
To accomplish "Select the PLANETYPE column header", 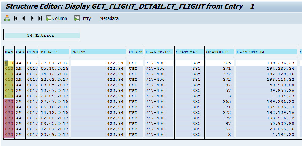I will [x=159, y=52].
